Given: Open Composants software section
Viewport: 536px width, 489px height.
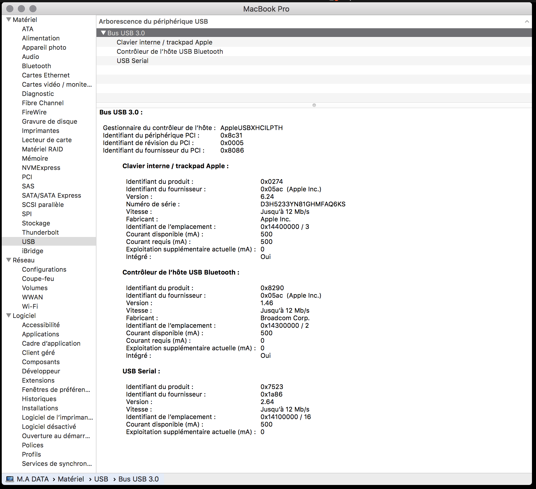Looking at the screenshot, I should coord(41,362).
